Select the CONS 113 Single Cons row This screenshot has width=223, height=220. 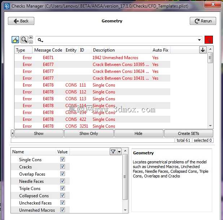pos(92,98)
